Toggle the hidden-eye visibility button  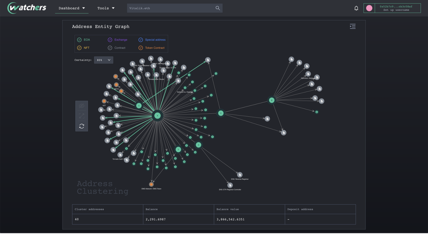(x=82, y=106)
